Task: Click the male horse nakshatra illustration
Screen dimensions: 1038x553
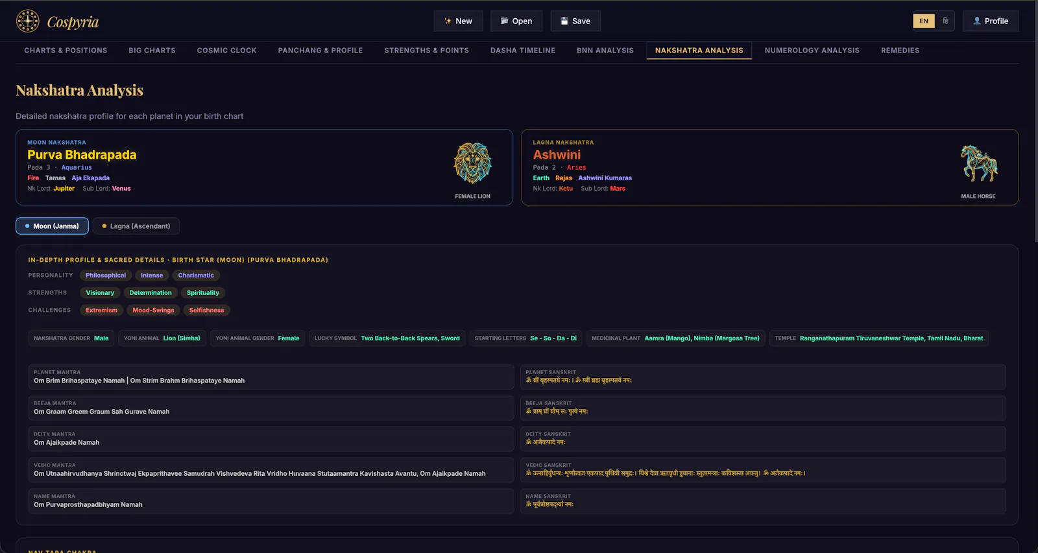Action: (x=978, y=163)
